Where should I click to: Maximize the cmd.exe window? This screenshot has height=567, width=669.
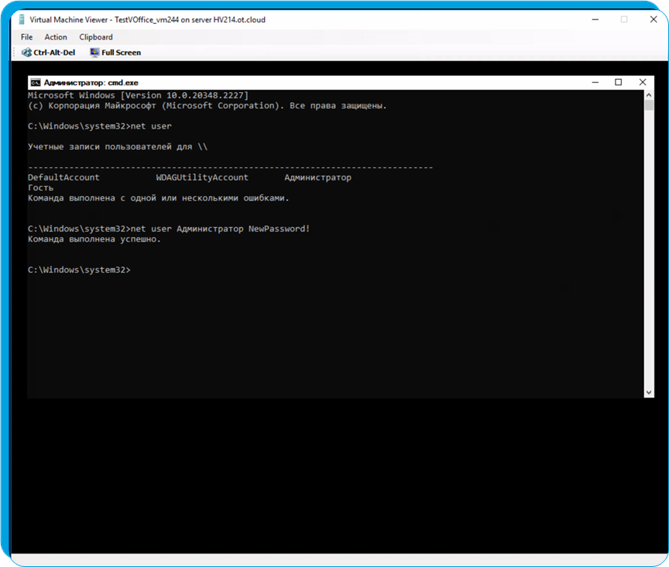coord(618,82)
